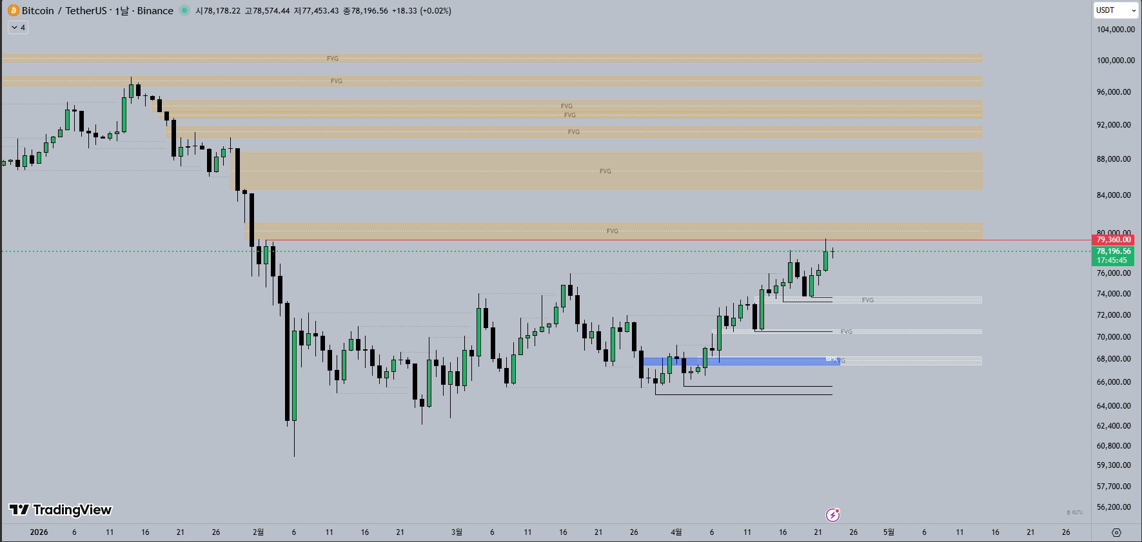Click the Bitcoin symbol logo icon
The width and height of the screenshot is (1142, 542).
coord(14,10)
